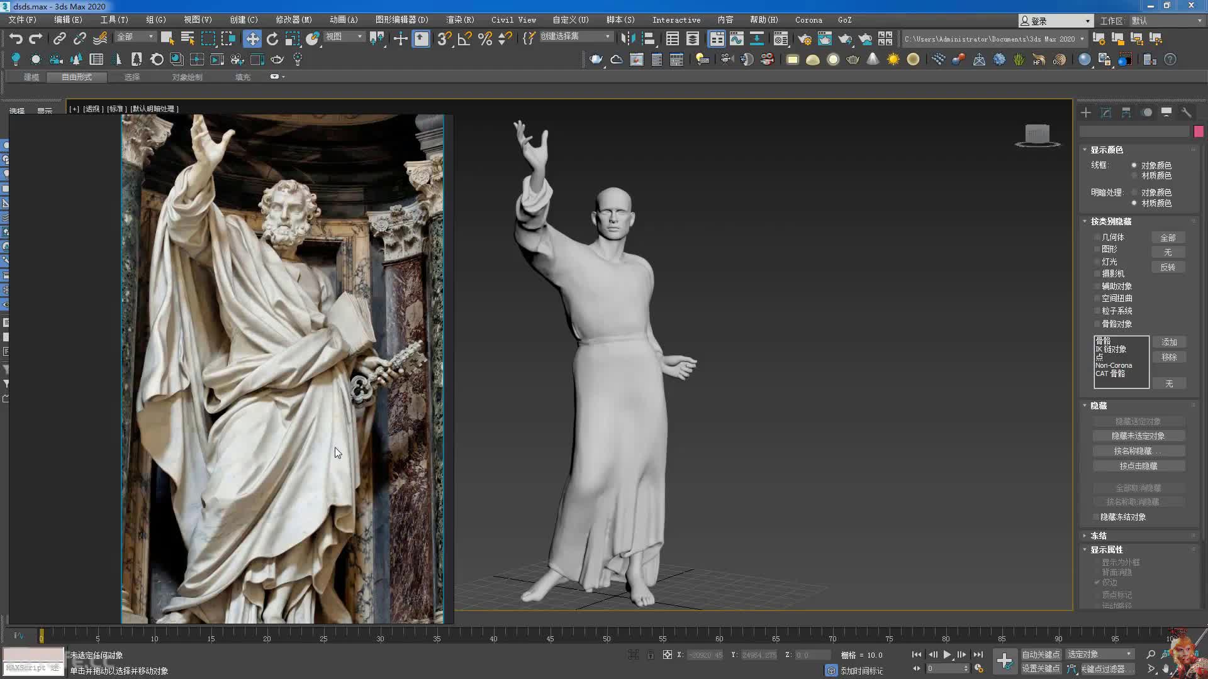The height and width of the screenshot is (679, 1208).
Task: Click the Undo arrow icon
Action: (16, 39)
